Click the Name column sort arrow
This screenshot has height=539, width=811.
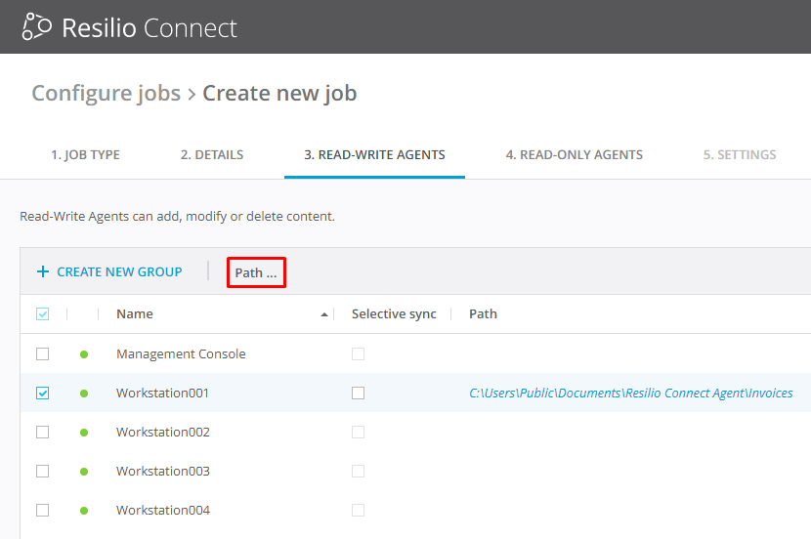point(324,314)
